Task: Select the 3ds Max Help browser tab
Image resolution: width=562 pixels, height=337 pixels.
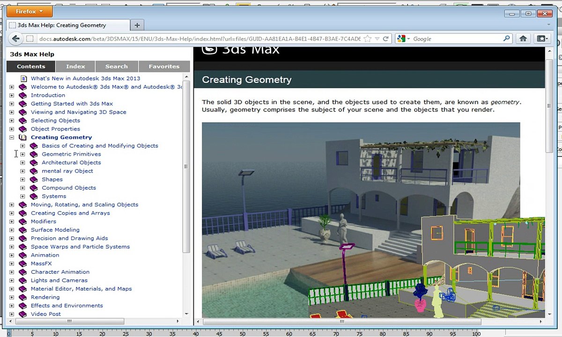Action: (x=68, y=25)
